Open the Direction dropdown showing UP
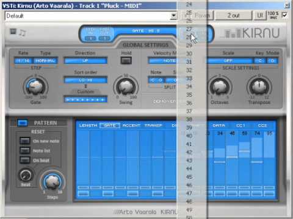This screenshot has width=293, height=219. coord(85,61)
